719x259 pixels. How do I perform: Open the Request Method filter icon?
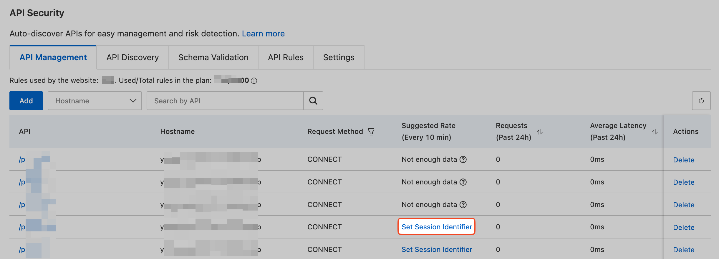coord(371,132)
